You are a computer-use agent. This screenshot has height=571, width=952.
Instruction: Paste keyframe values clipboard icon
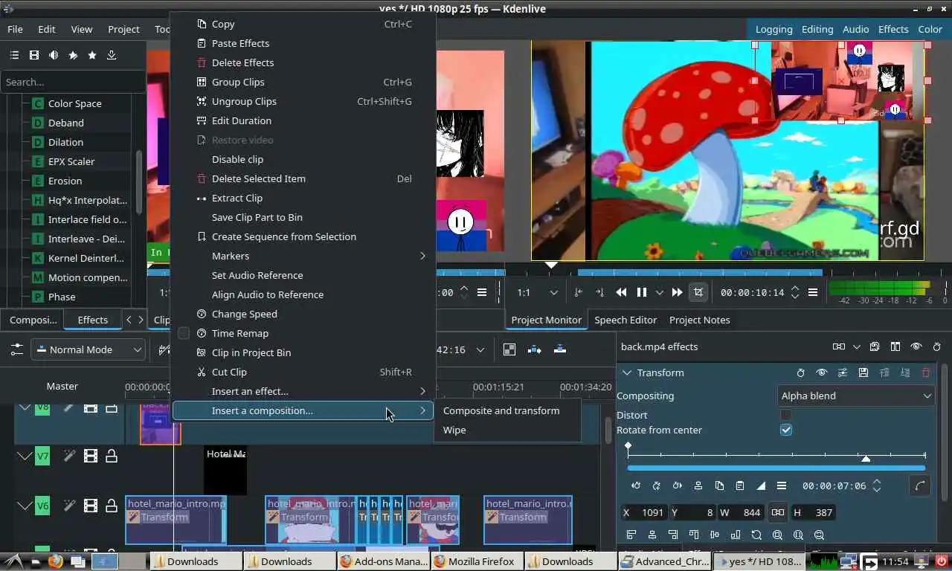(x=740, y=485)
